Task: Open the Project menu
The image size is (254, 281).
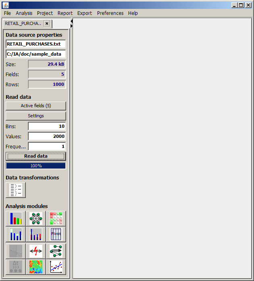Action: 45,13
